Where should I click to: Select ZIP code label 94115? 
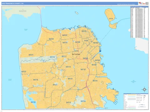point(65,43)
